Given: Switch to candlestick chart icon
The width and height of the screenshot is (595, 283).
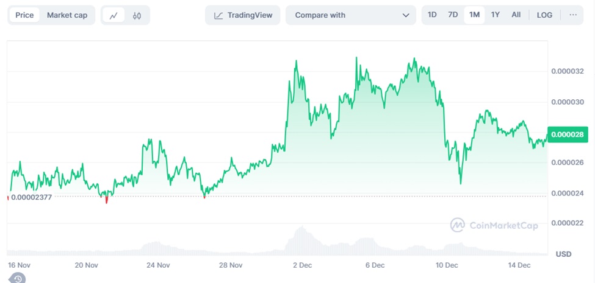Looking at the screenshot, I should click(x=137, y=15).
